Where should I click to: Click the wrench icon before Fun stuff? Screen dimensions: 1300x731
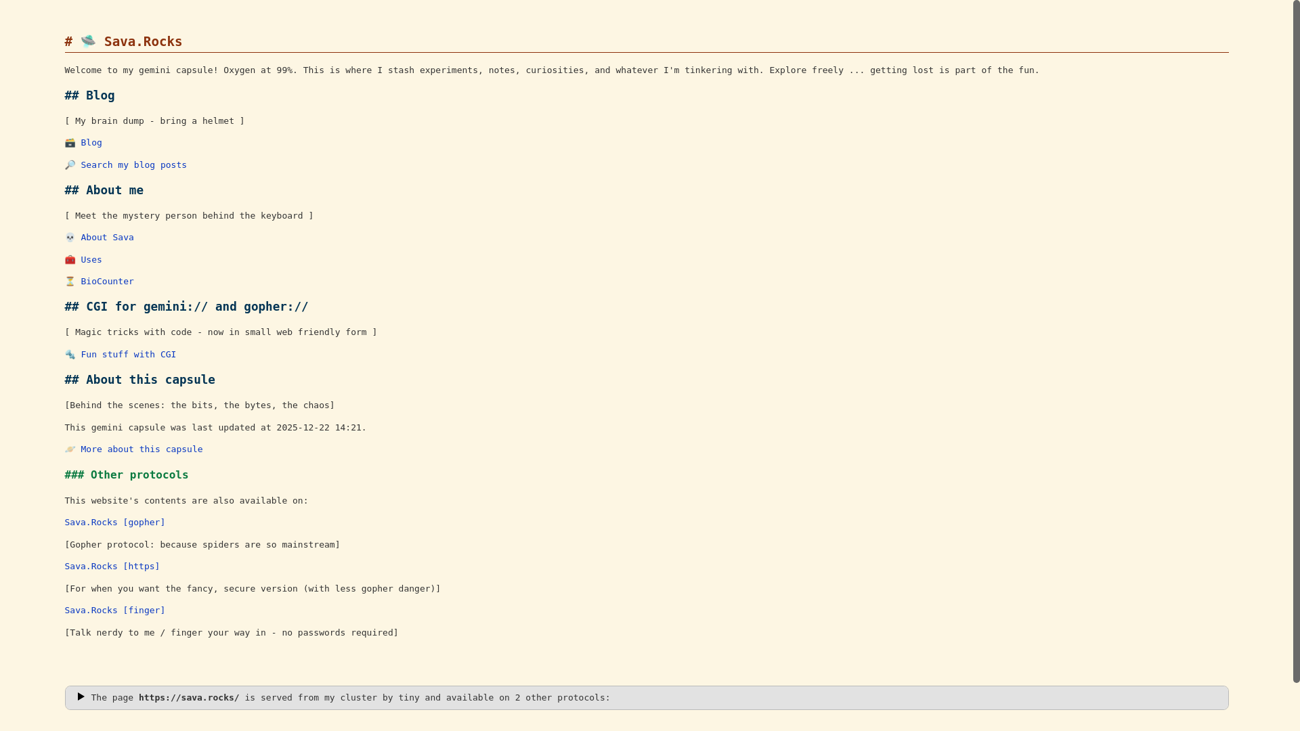70,355
